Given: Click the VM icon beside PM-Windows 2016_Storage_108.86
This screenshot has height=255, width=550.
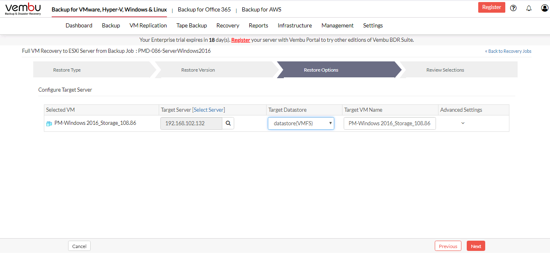Looking at the screenshot, I should [x=49, y=123].
